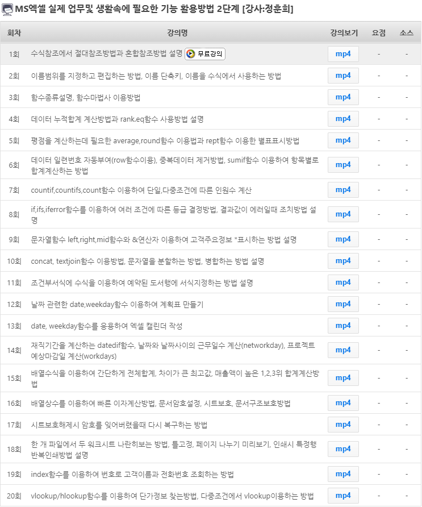Click mp4 for 10회 concat lecture
This screenshot has width=422, height=507.
point(343,261)
